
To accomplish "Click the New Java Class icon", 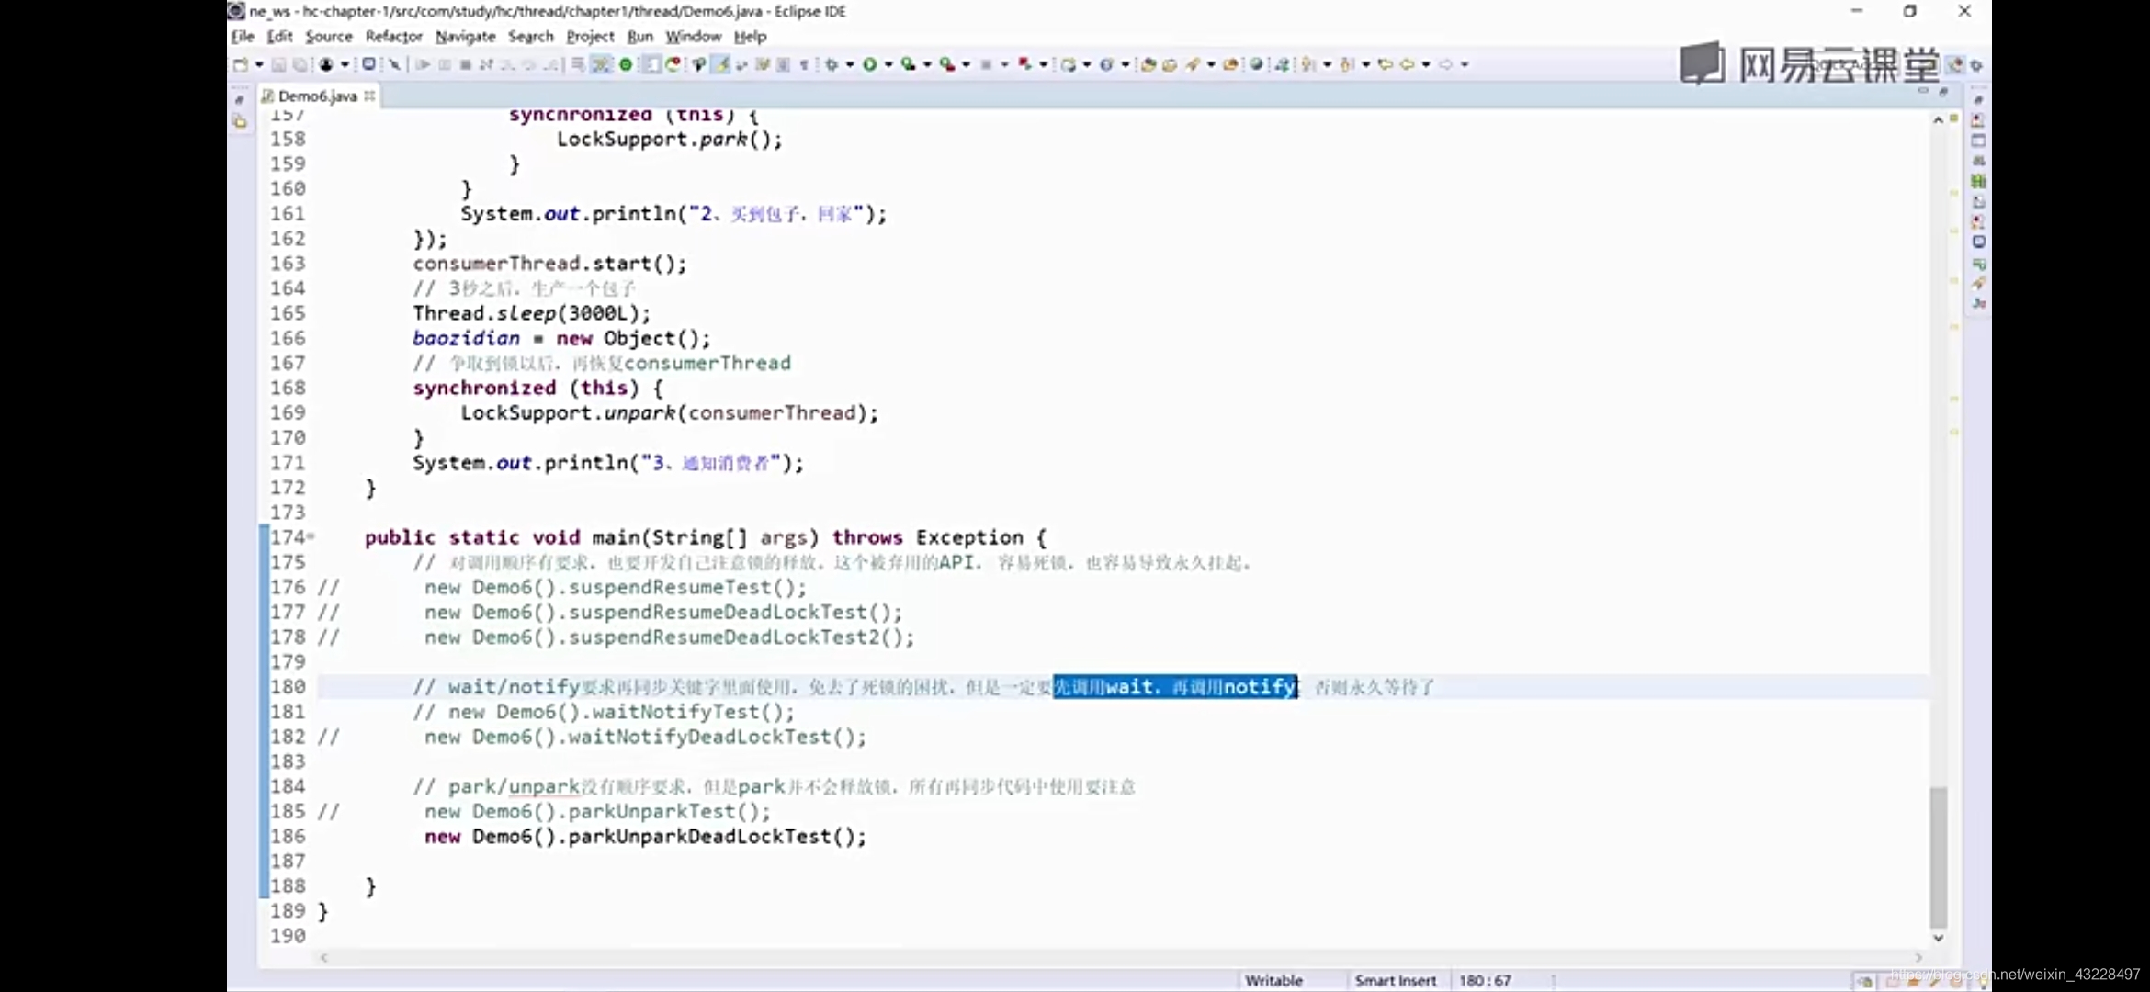I will coord(1106,64).
